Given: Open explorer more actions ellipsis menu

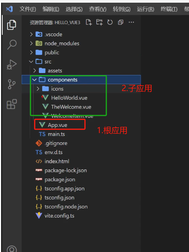Looking at the screenshot, I should (131, 22).
